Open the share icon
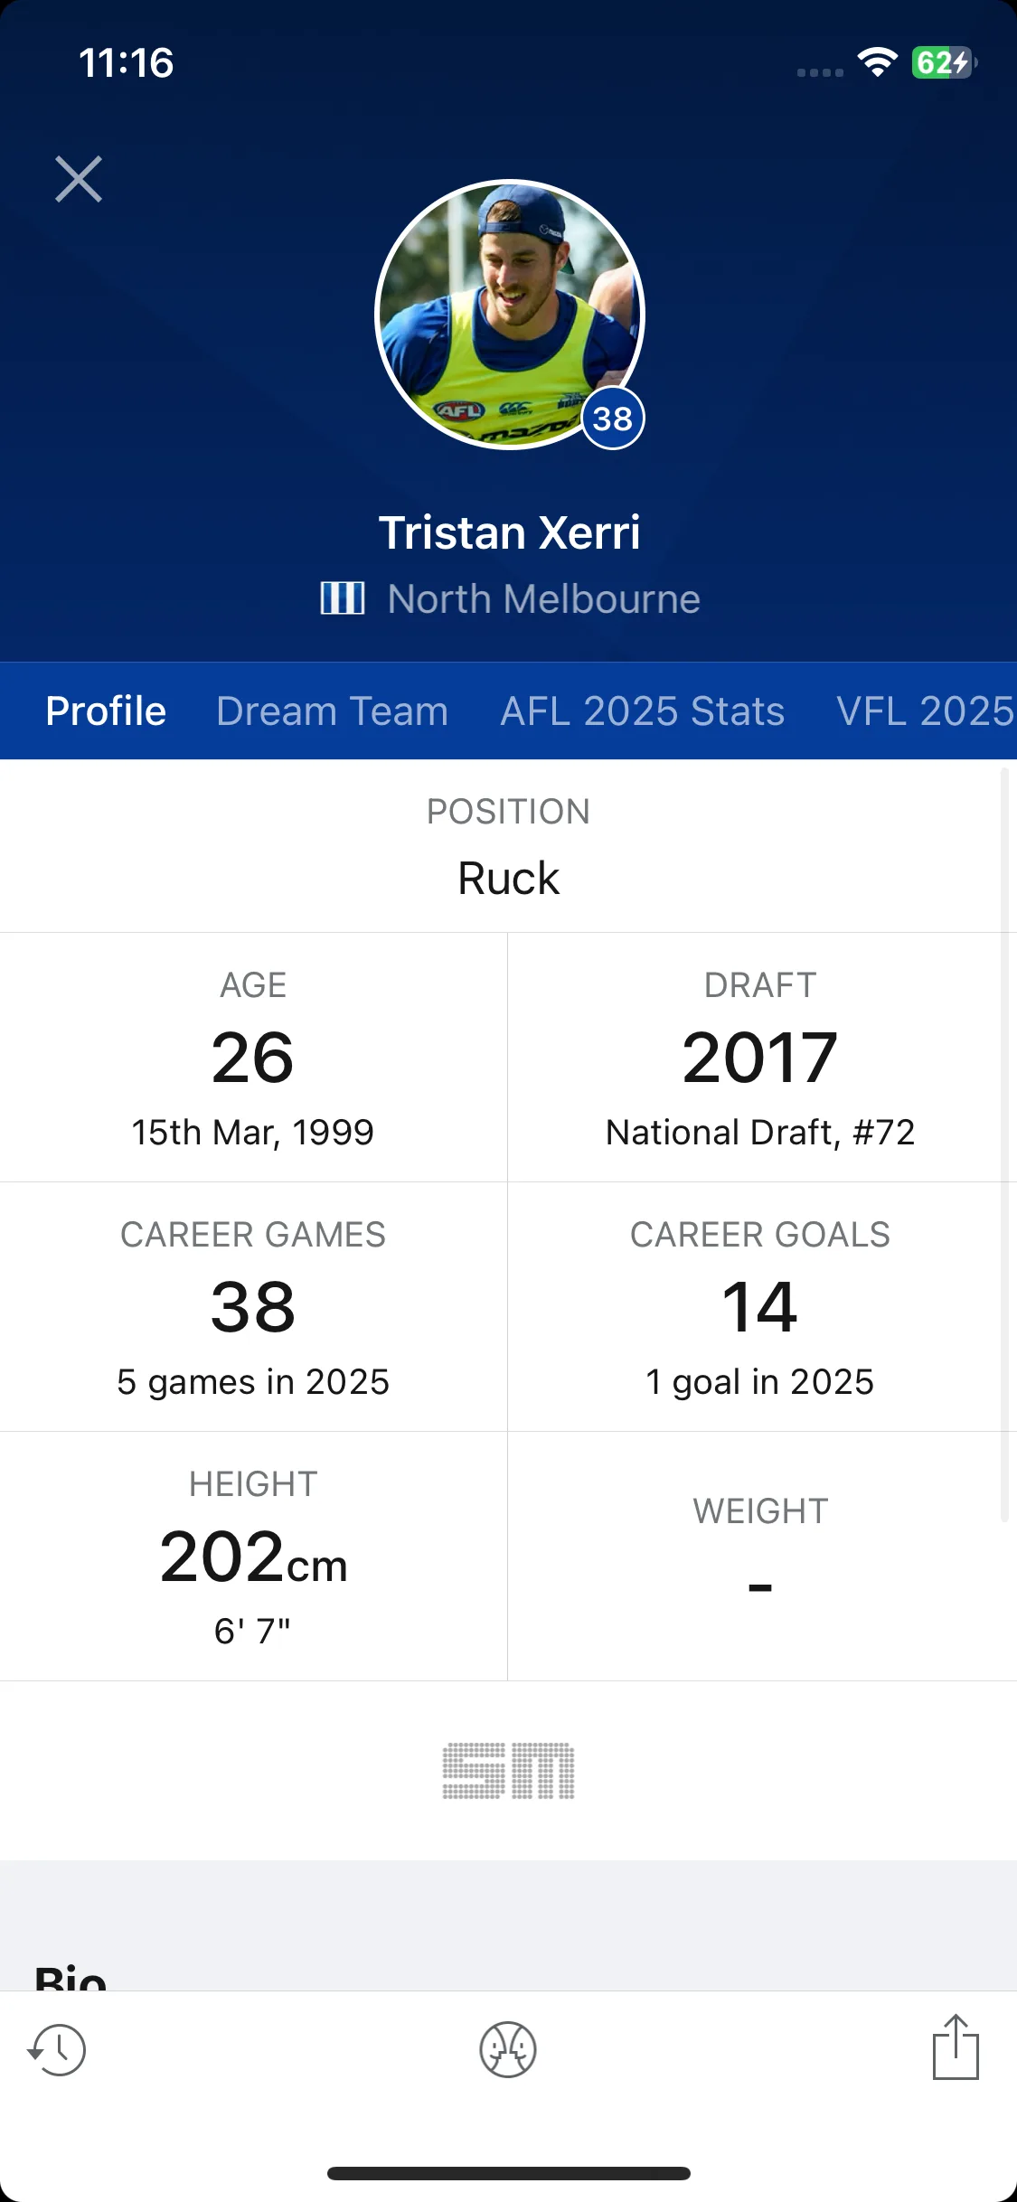 pyautogui.click(x=956, y=2047)
